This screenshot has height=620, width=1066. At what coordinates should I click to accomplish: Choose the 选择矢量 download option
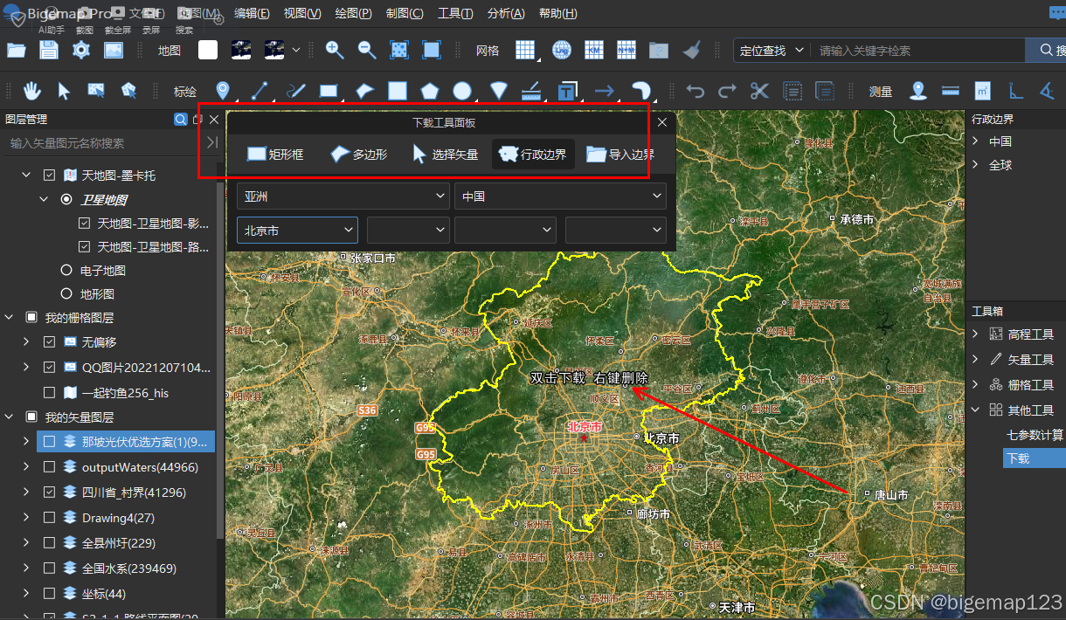445,155
